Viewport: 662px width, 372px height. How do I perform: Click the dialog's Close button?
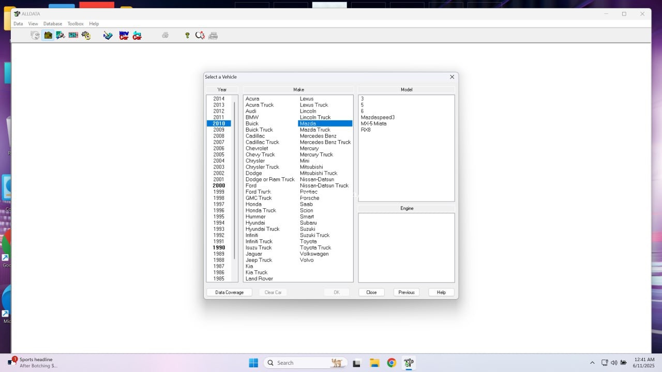pyautogui.click(x=371, y=292)
